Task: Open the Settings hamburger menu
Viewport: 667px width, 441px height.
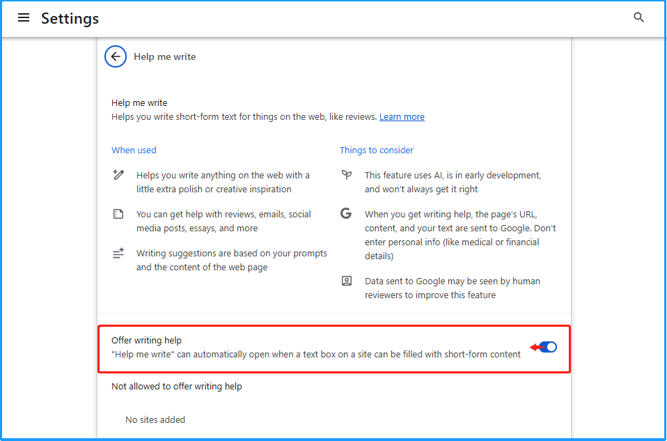Action: 24,17
